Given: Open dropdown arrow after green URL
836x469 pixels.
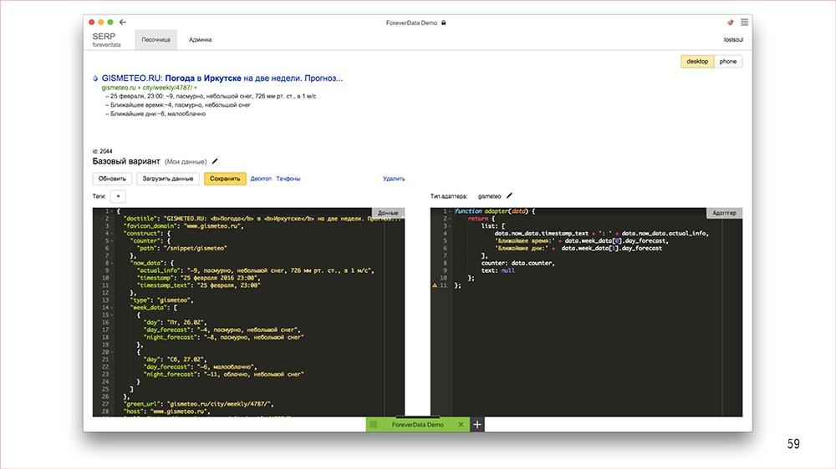Looking at the screenshot, I should [196, 88].
